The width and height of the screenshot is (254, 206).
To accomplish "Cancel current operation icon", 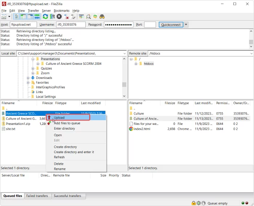I will pyautogui.click(x=59, y=17).
